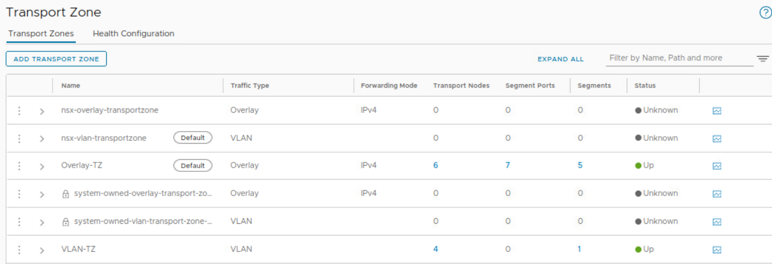Click the Expand All link
This screenshot has height=264, width=772.
560,59
